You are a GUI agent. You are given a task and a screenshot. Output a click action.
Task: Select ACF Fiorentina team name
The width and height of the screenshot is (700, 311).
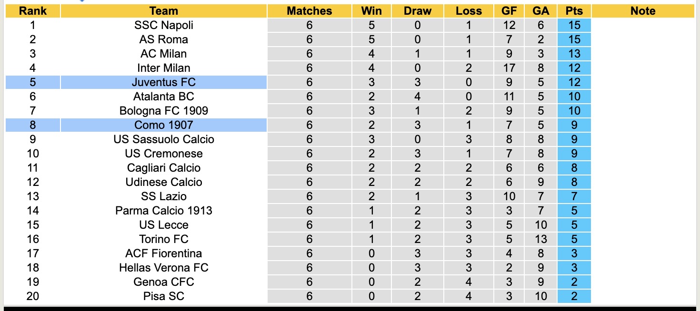(x=163, y=253)
